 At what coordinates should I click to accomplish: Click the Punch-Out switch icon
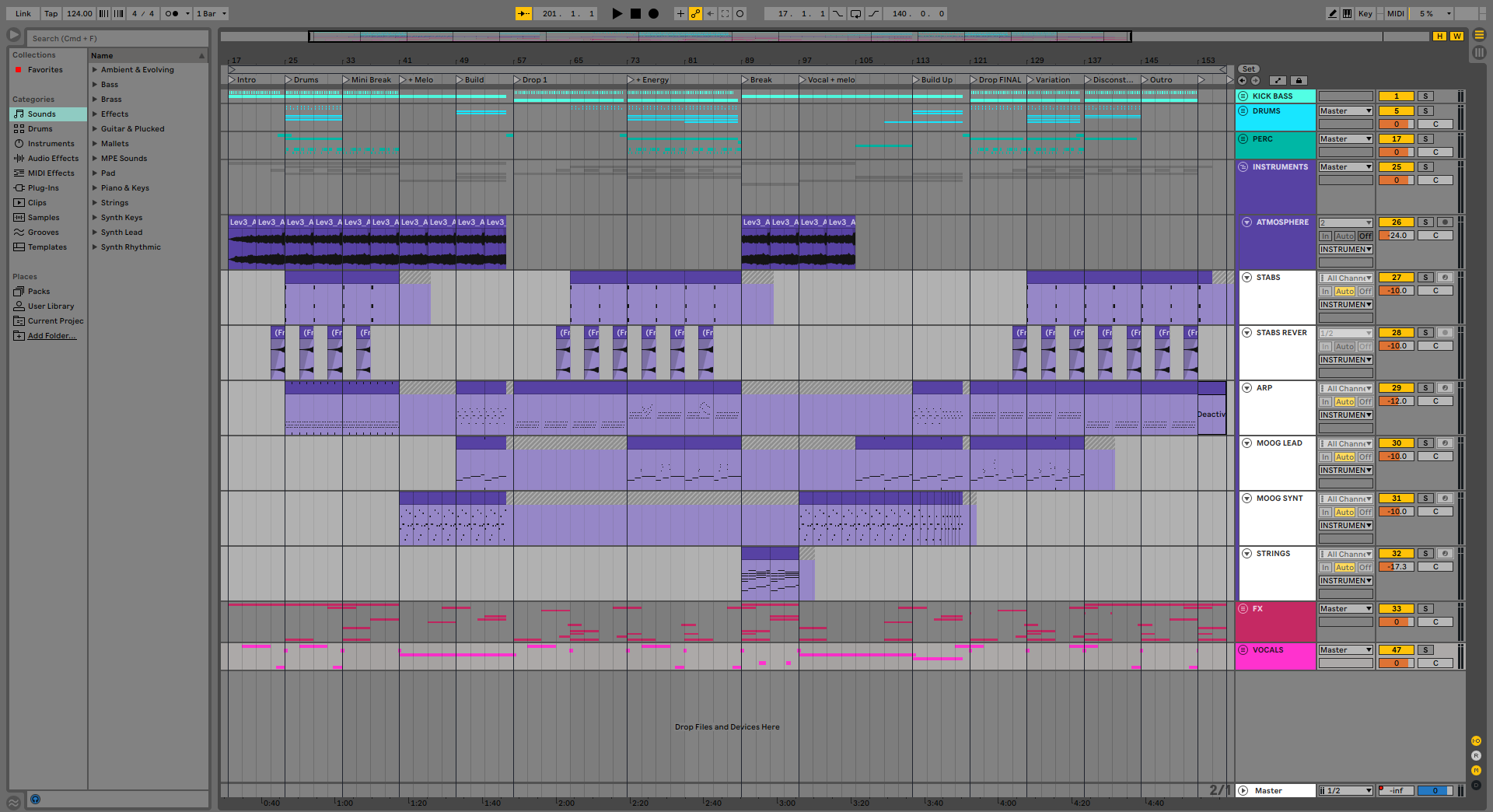[x=874, y=13]
